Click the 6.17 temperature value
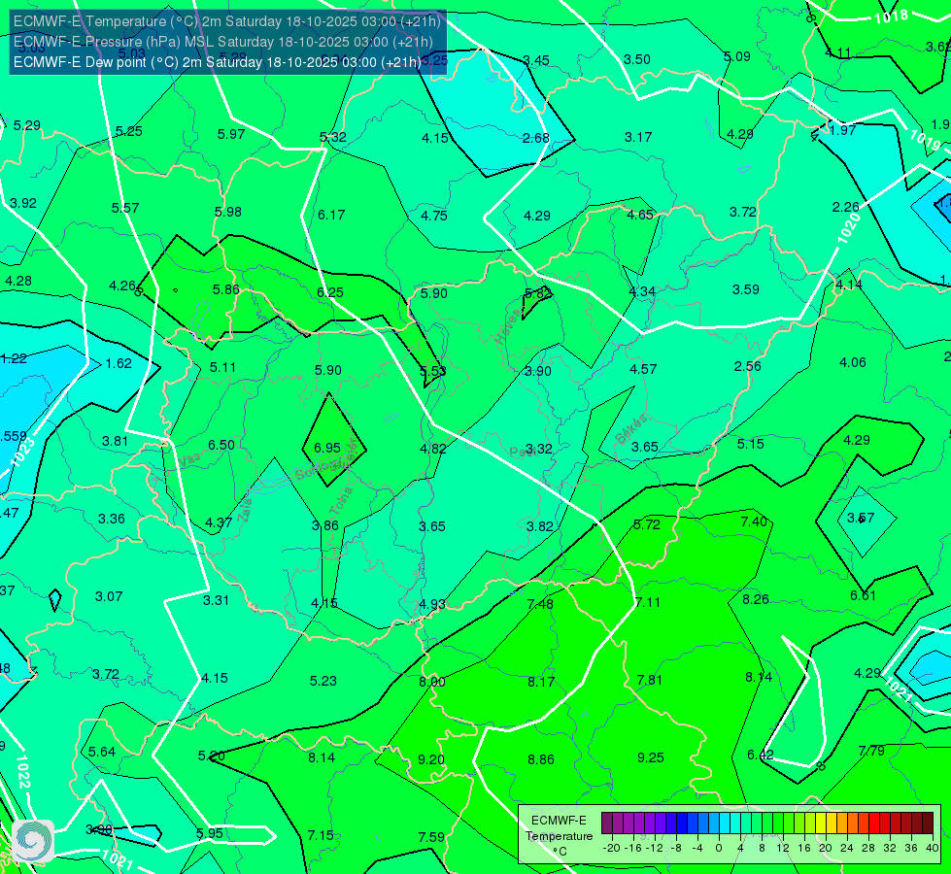The width and height of the screenshot is (951, 874). pyautogui.click(x=331, y=215)
